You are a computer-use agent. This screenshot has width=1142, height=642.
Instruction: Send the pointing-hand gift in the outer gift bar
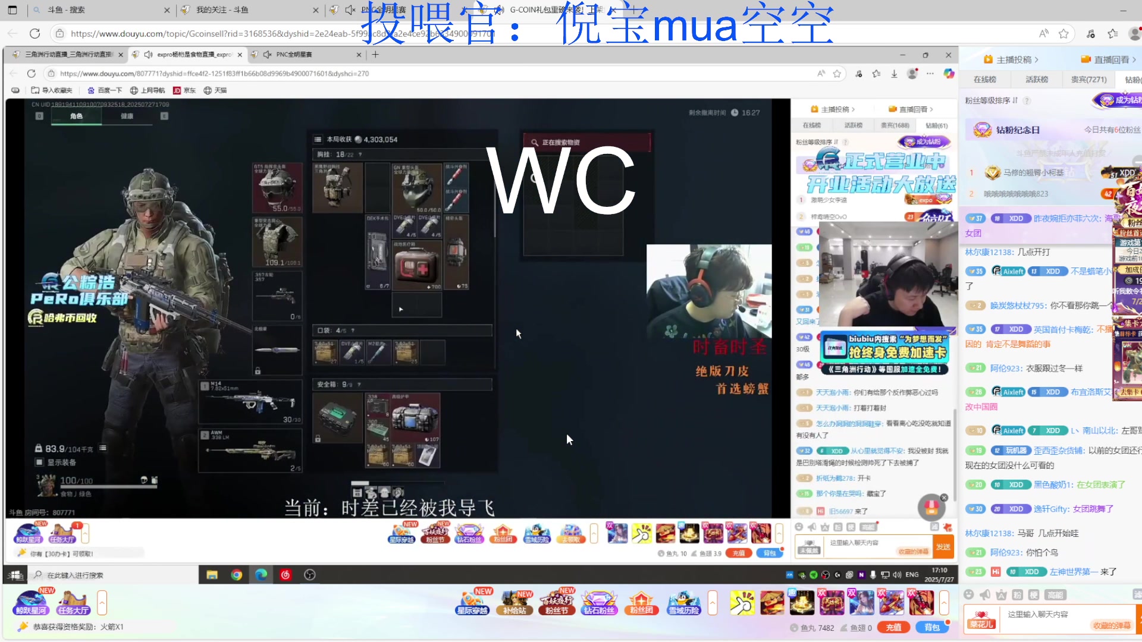coord(742,603)
